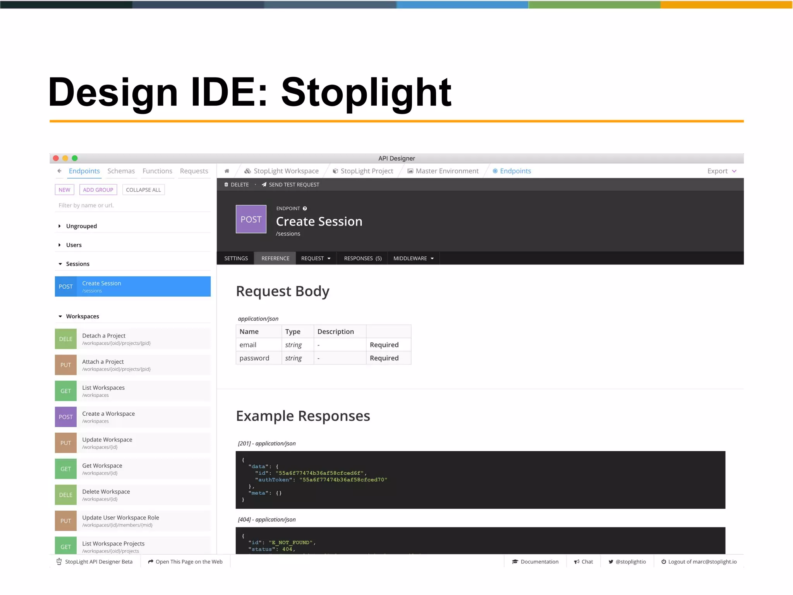This screenshot has width=793, height=595.
Task: Switch to the Requests tab
Action: pos(194,171)
